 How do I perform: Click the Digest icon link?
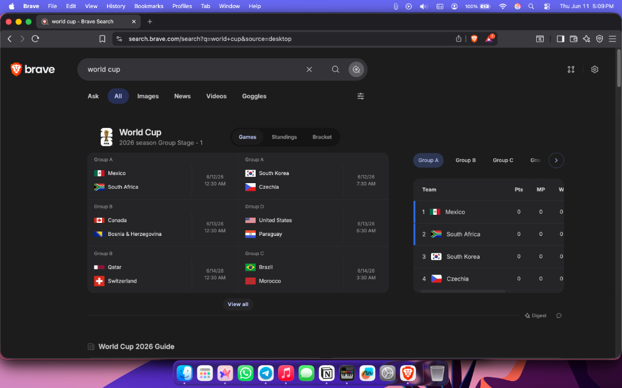click(536, 315)
